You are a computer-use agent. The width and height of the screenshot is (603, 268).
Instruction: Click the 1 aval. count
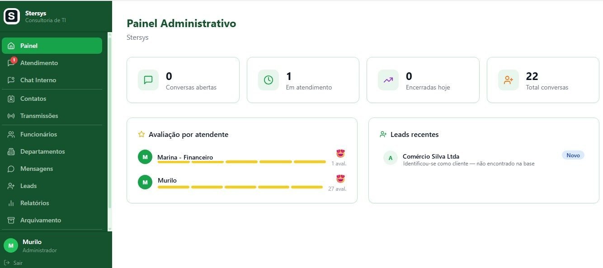point(339,164)
